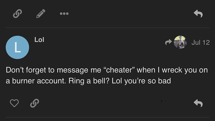Select the word "cheater" in post
Image resolution: width=215 pixels, height=121 pixels.
[119, 70]
